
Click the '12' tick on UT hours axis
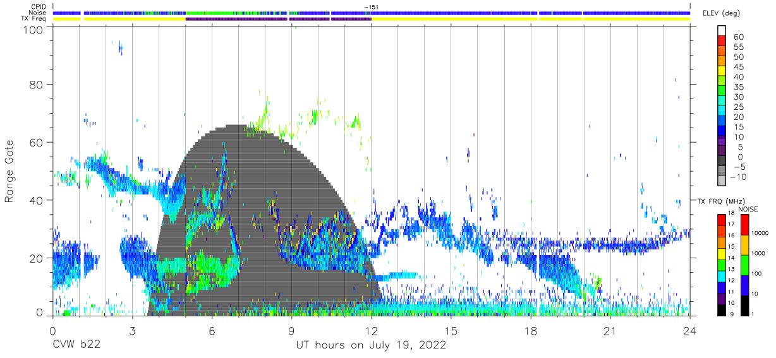click(x=371, y=331)
